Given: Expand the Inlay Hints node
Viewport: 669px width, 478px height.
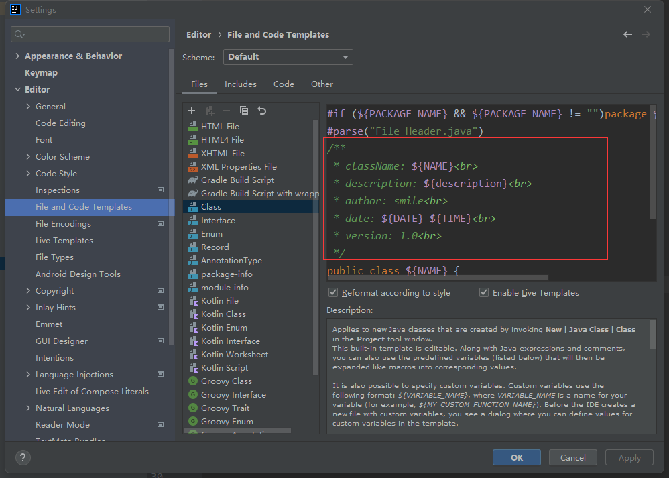Looking at the screenshot, I should (x=28, y=307).
